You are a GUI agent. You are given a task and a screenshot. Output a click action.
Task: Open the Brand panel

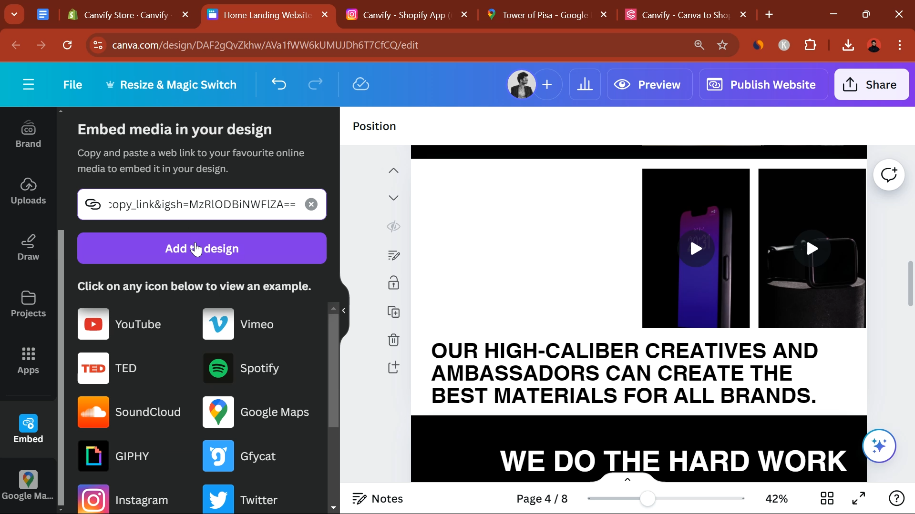[x=28, y=134]
